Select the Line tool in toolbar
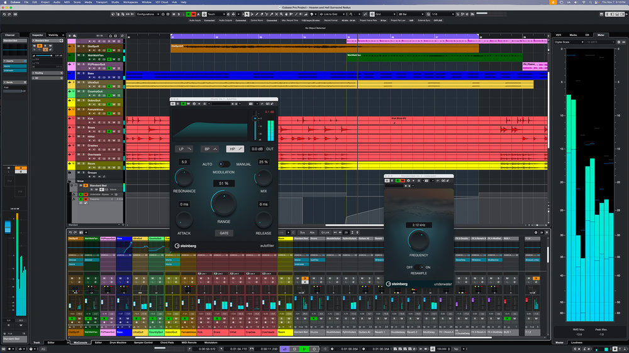Image resolution: width=629 pixels, height=353 pixels. [296, 14]
